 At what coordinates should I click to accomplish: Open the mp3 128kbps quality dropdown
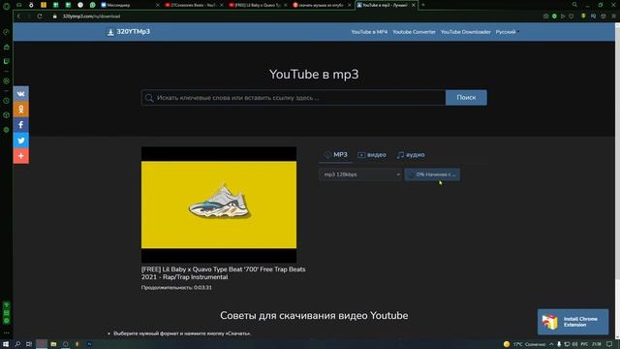[360, 174]
